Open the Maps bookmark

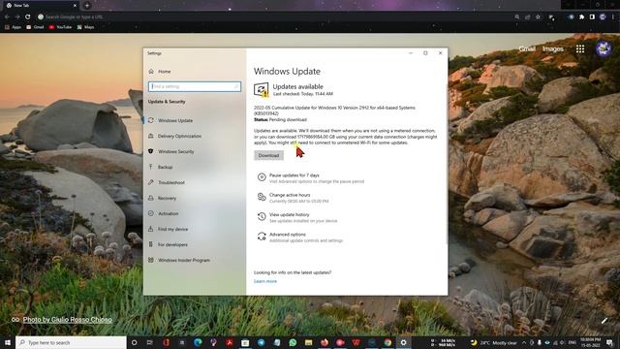pos(85,27)
